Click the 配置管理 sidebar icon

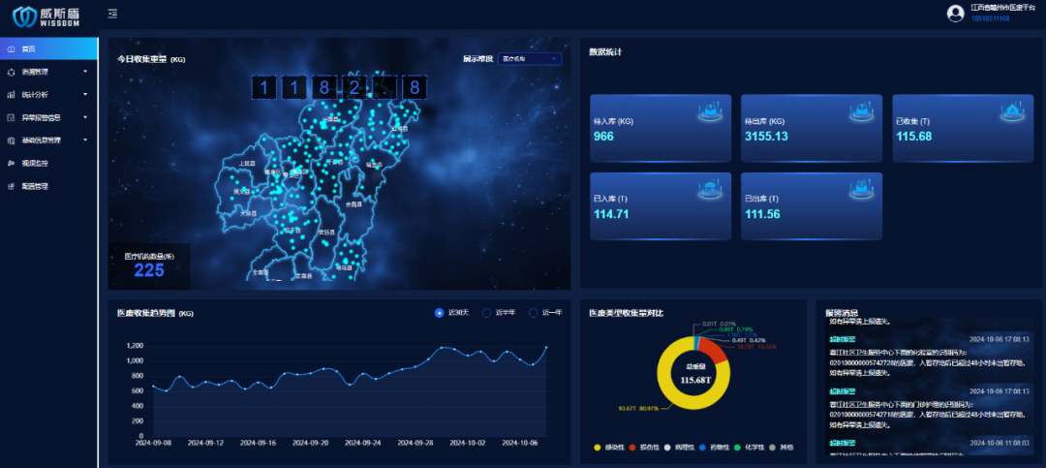coord(12,186)
